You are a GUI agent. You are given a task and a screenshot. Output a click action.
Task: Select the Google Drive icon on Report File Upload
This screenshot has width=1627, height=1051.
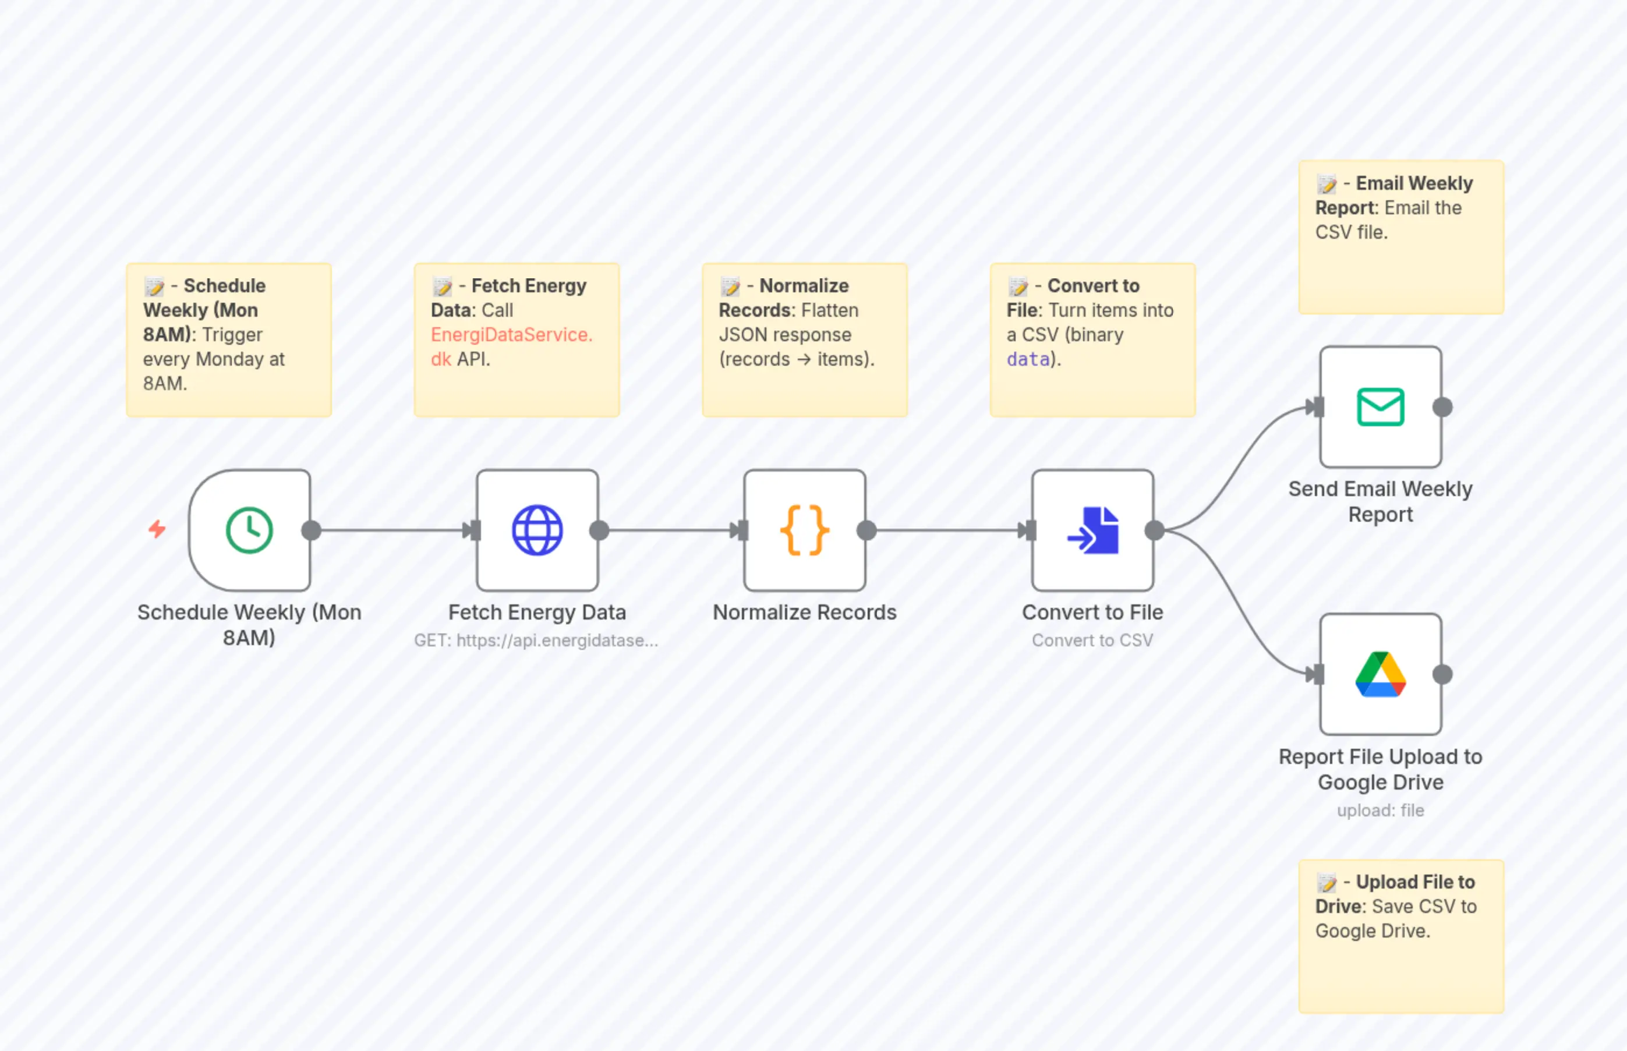coord(1380,675)
